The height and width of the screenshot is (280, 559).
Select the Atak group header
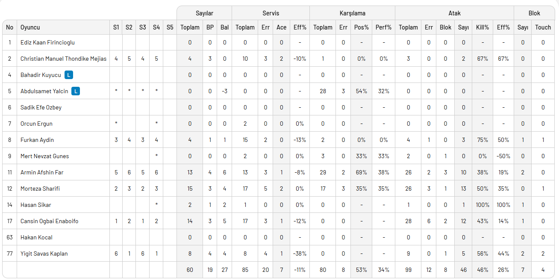pos(454,13)
